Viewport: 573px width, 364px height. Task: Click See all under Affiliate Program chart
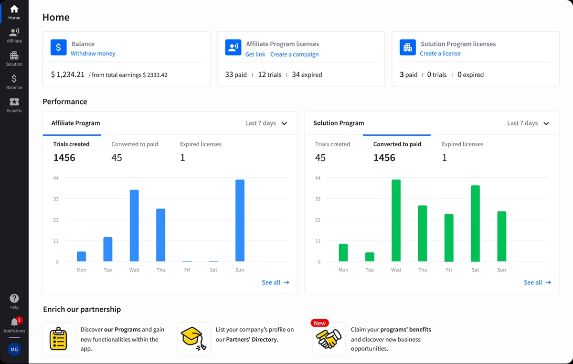tap(276, 283)
